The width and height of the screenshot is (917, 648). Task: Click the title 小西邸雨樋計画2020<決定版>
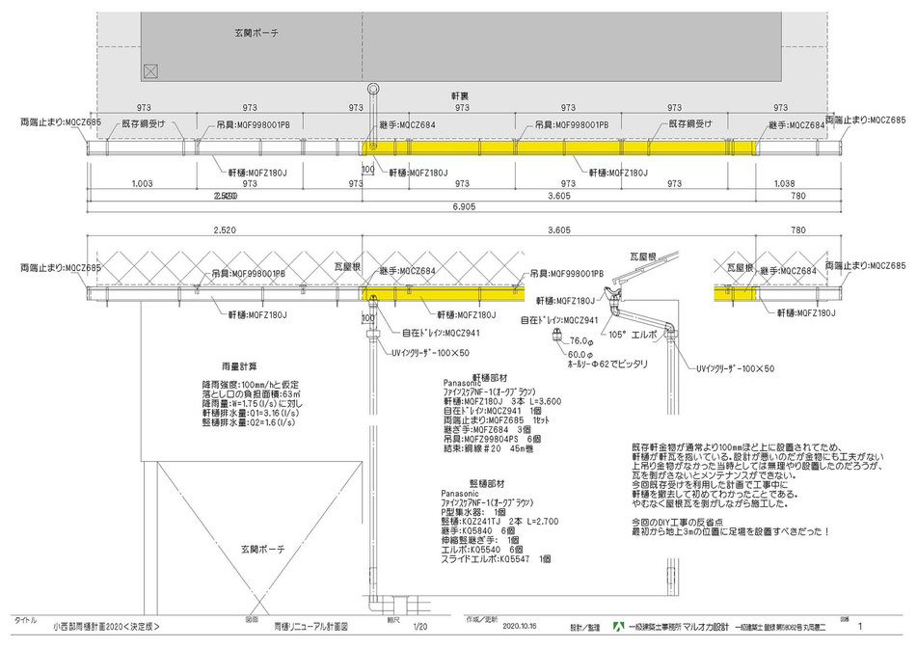106,627
